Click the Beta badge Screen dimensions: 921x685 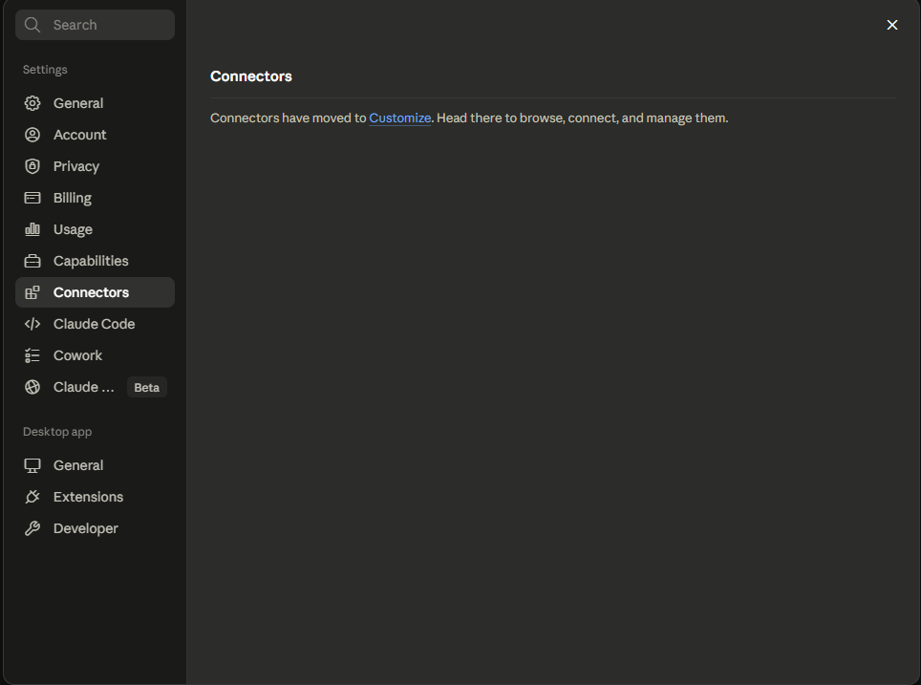pos(147,388)
